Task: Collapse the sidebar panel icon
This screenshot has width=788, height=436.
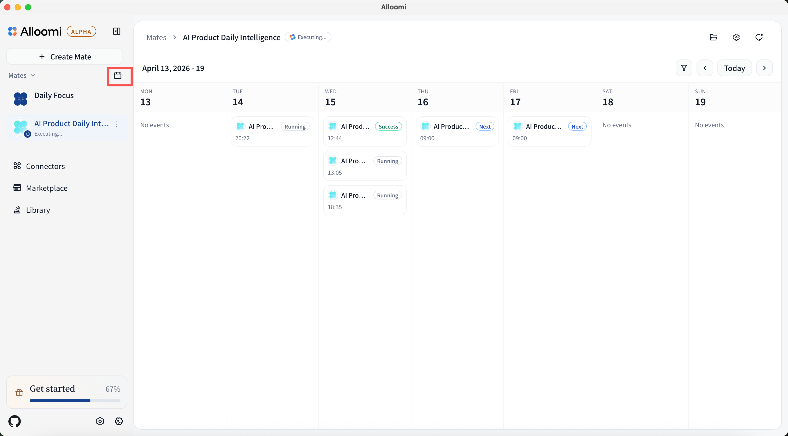Action: pyautogui.click(x=116, y=31)
